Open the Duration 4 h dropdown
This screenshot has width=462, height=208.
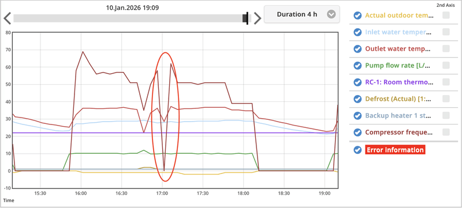pyautogui.click(x=301, y=14)
